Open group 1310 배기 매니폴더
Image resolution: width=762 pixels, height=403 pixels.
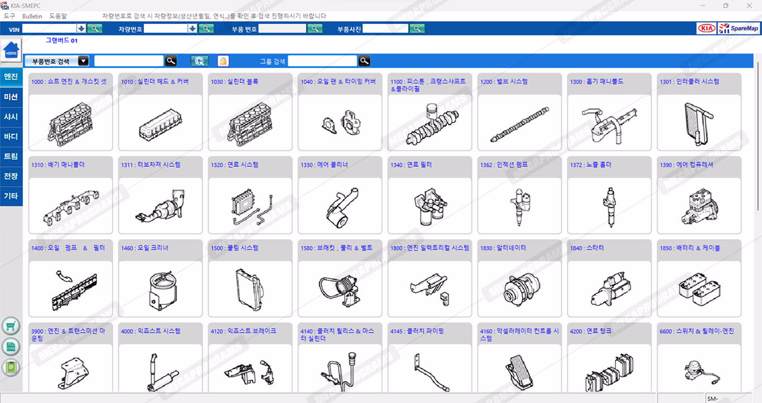point(70,195)
